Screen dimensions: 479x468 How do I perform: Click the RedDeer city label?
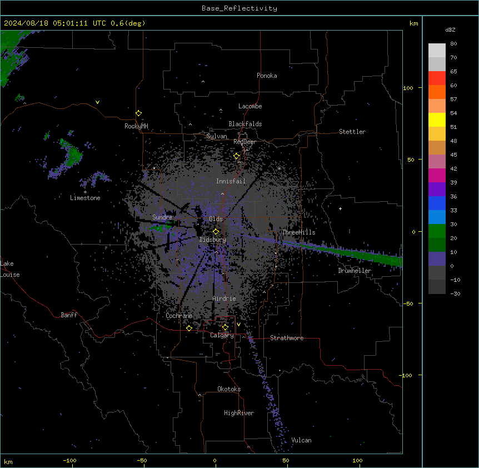tap(245, 142)
